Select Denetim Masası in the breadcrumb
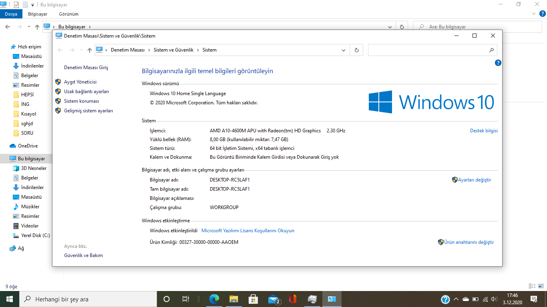 pyautogui.click(x=127, y=50)
